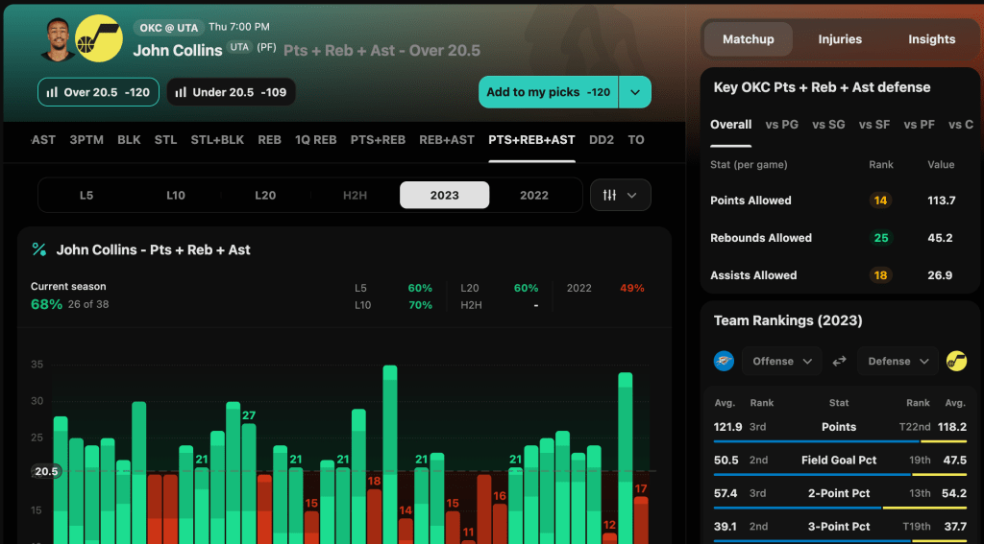Switch to the Injuries tab
Image resolution: width=984 pixels, height=544 pixels.
pos(839,39)
